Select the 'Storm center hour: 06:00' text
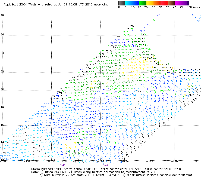This screenshot has width=201, height=177. (162, 169)
